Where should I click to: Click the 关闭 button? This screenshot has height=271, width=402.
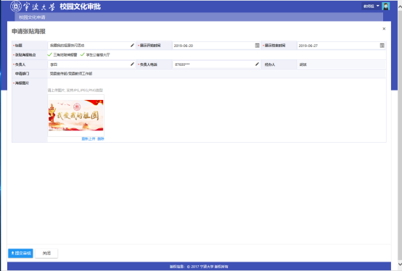click(46, 253)
